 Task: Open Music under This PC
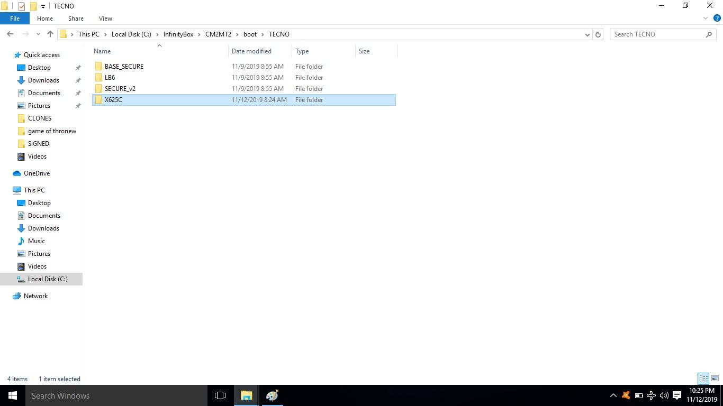coord(37,241)
